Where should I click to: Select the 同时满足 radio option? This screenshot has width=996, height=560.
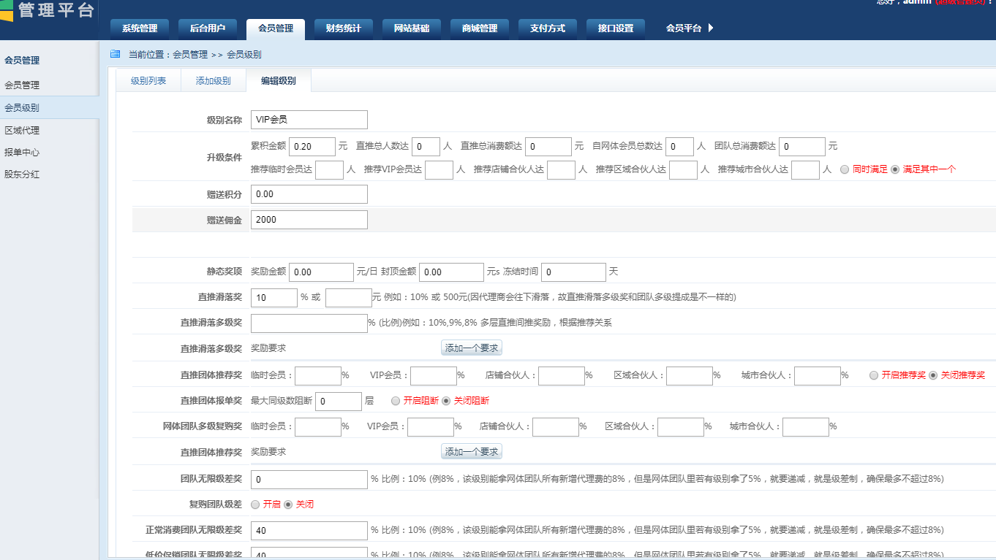click(x=845, y=169)
